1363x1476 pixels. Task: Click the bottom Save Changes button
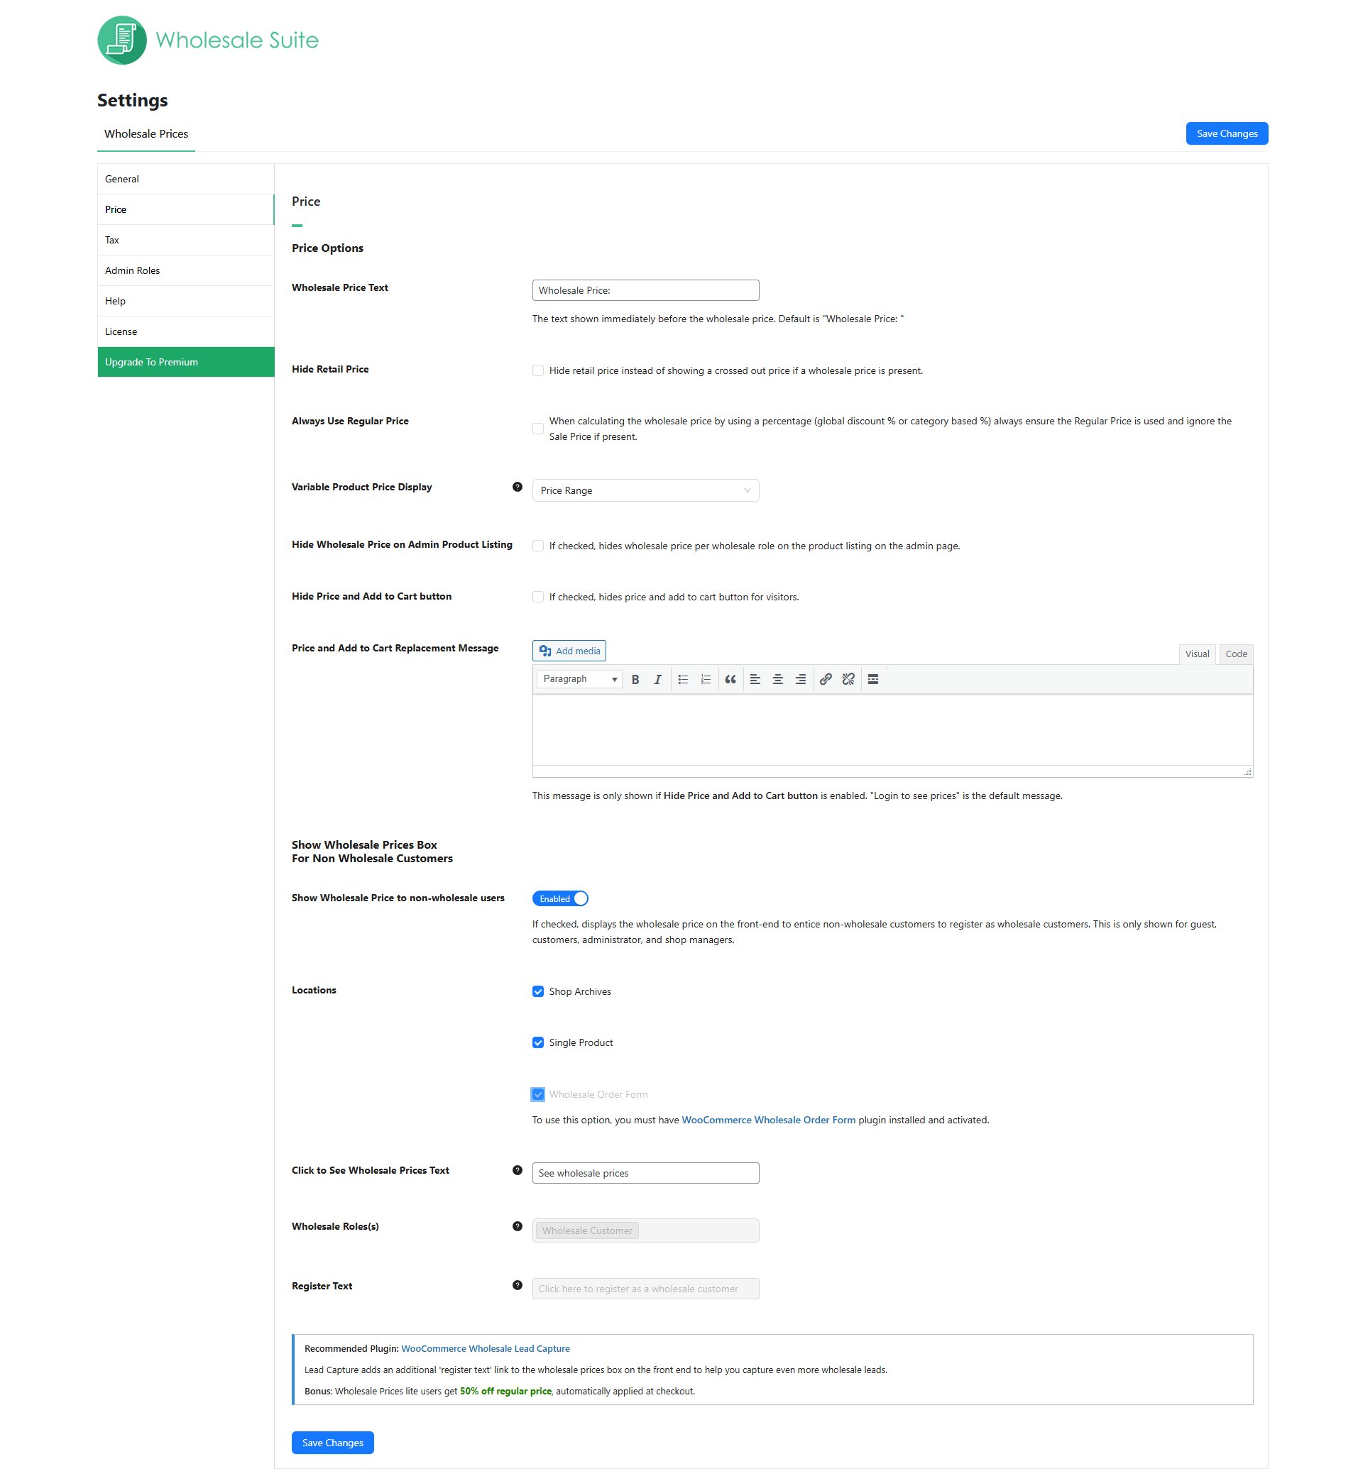333,1442
